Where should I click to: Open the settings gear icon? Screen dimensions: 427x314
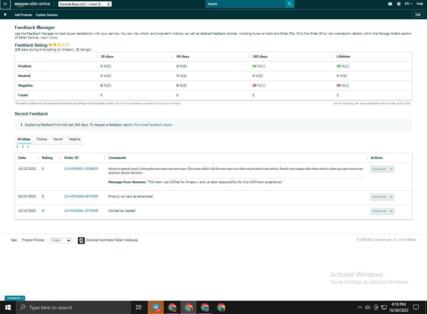pyautogui.click(x=399, y=4)
